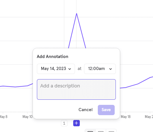Click the chart line above May 8
Screen dimensions: 153x132
3,86
